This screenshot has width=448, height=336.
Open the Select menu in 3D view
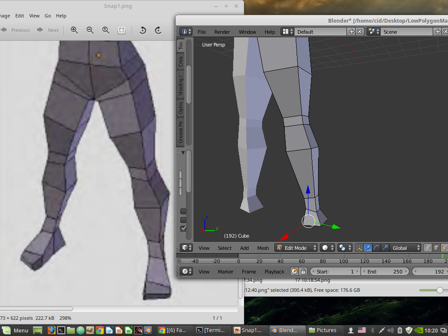(224, 248)
